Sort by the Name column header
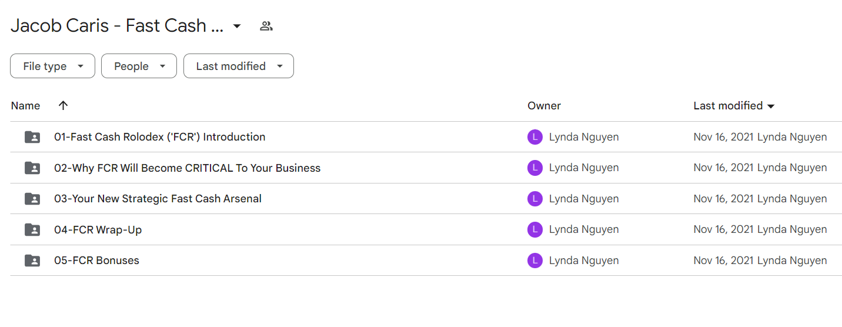Screen dimensions: 842x327 (x=26, y=106)
